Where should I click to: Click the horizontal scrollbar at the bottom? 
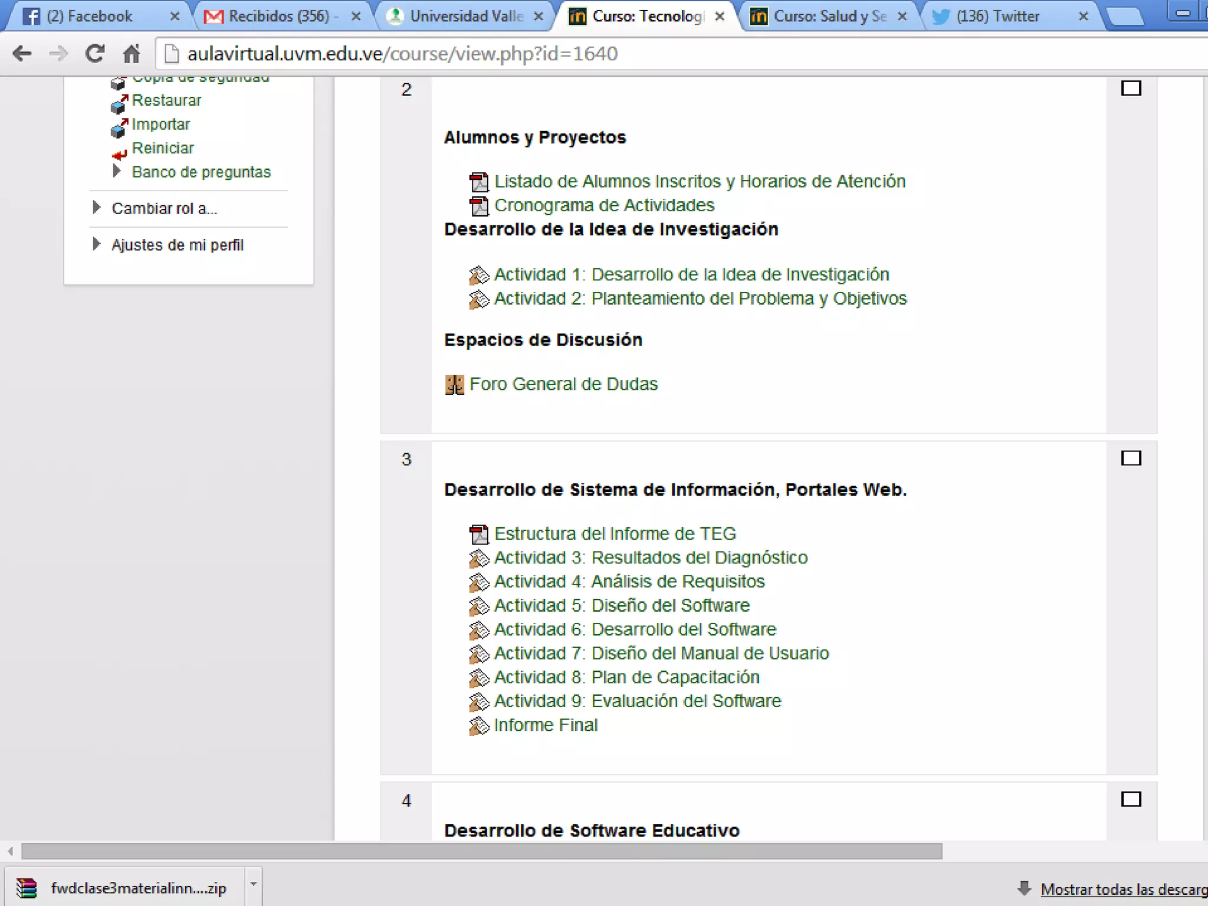(481, 851)
